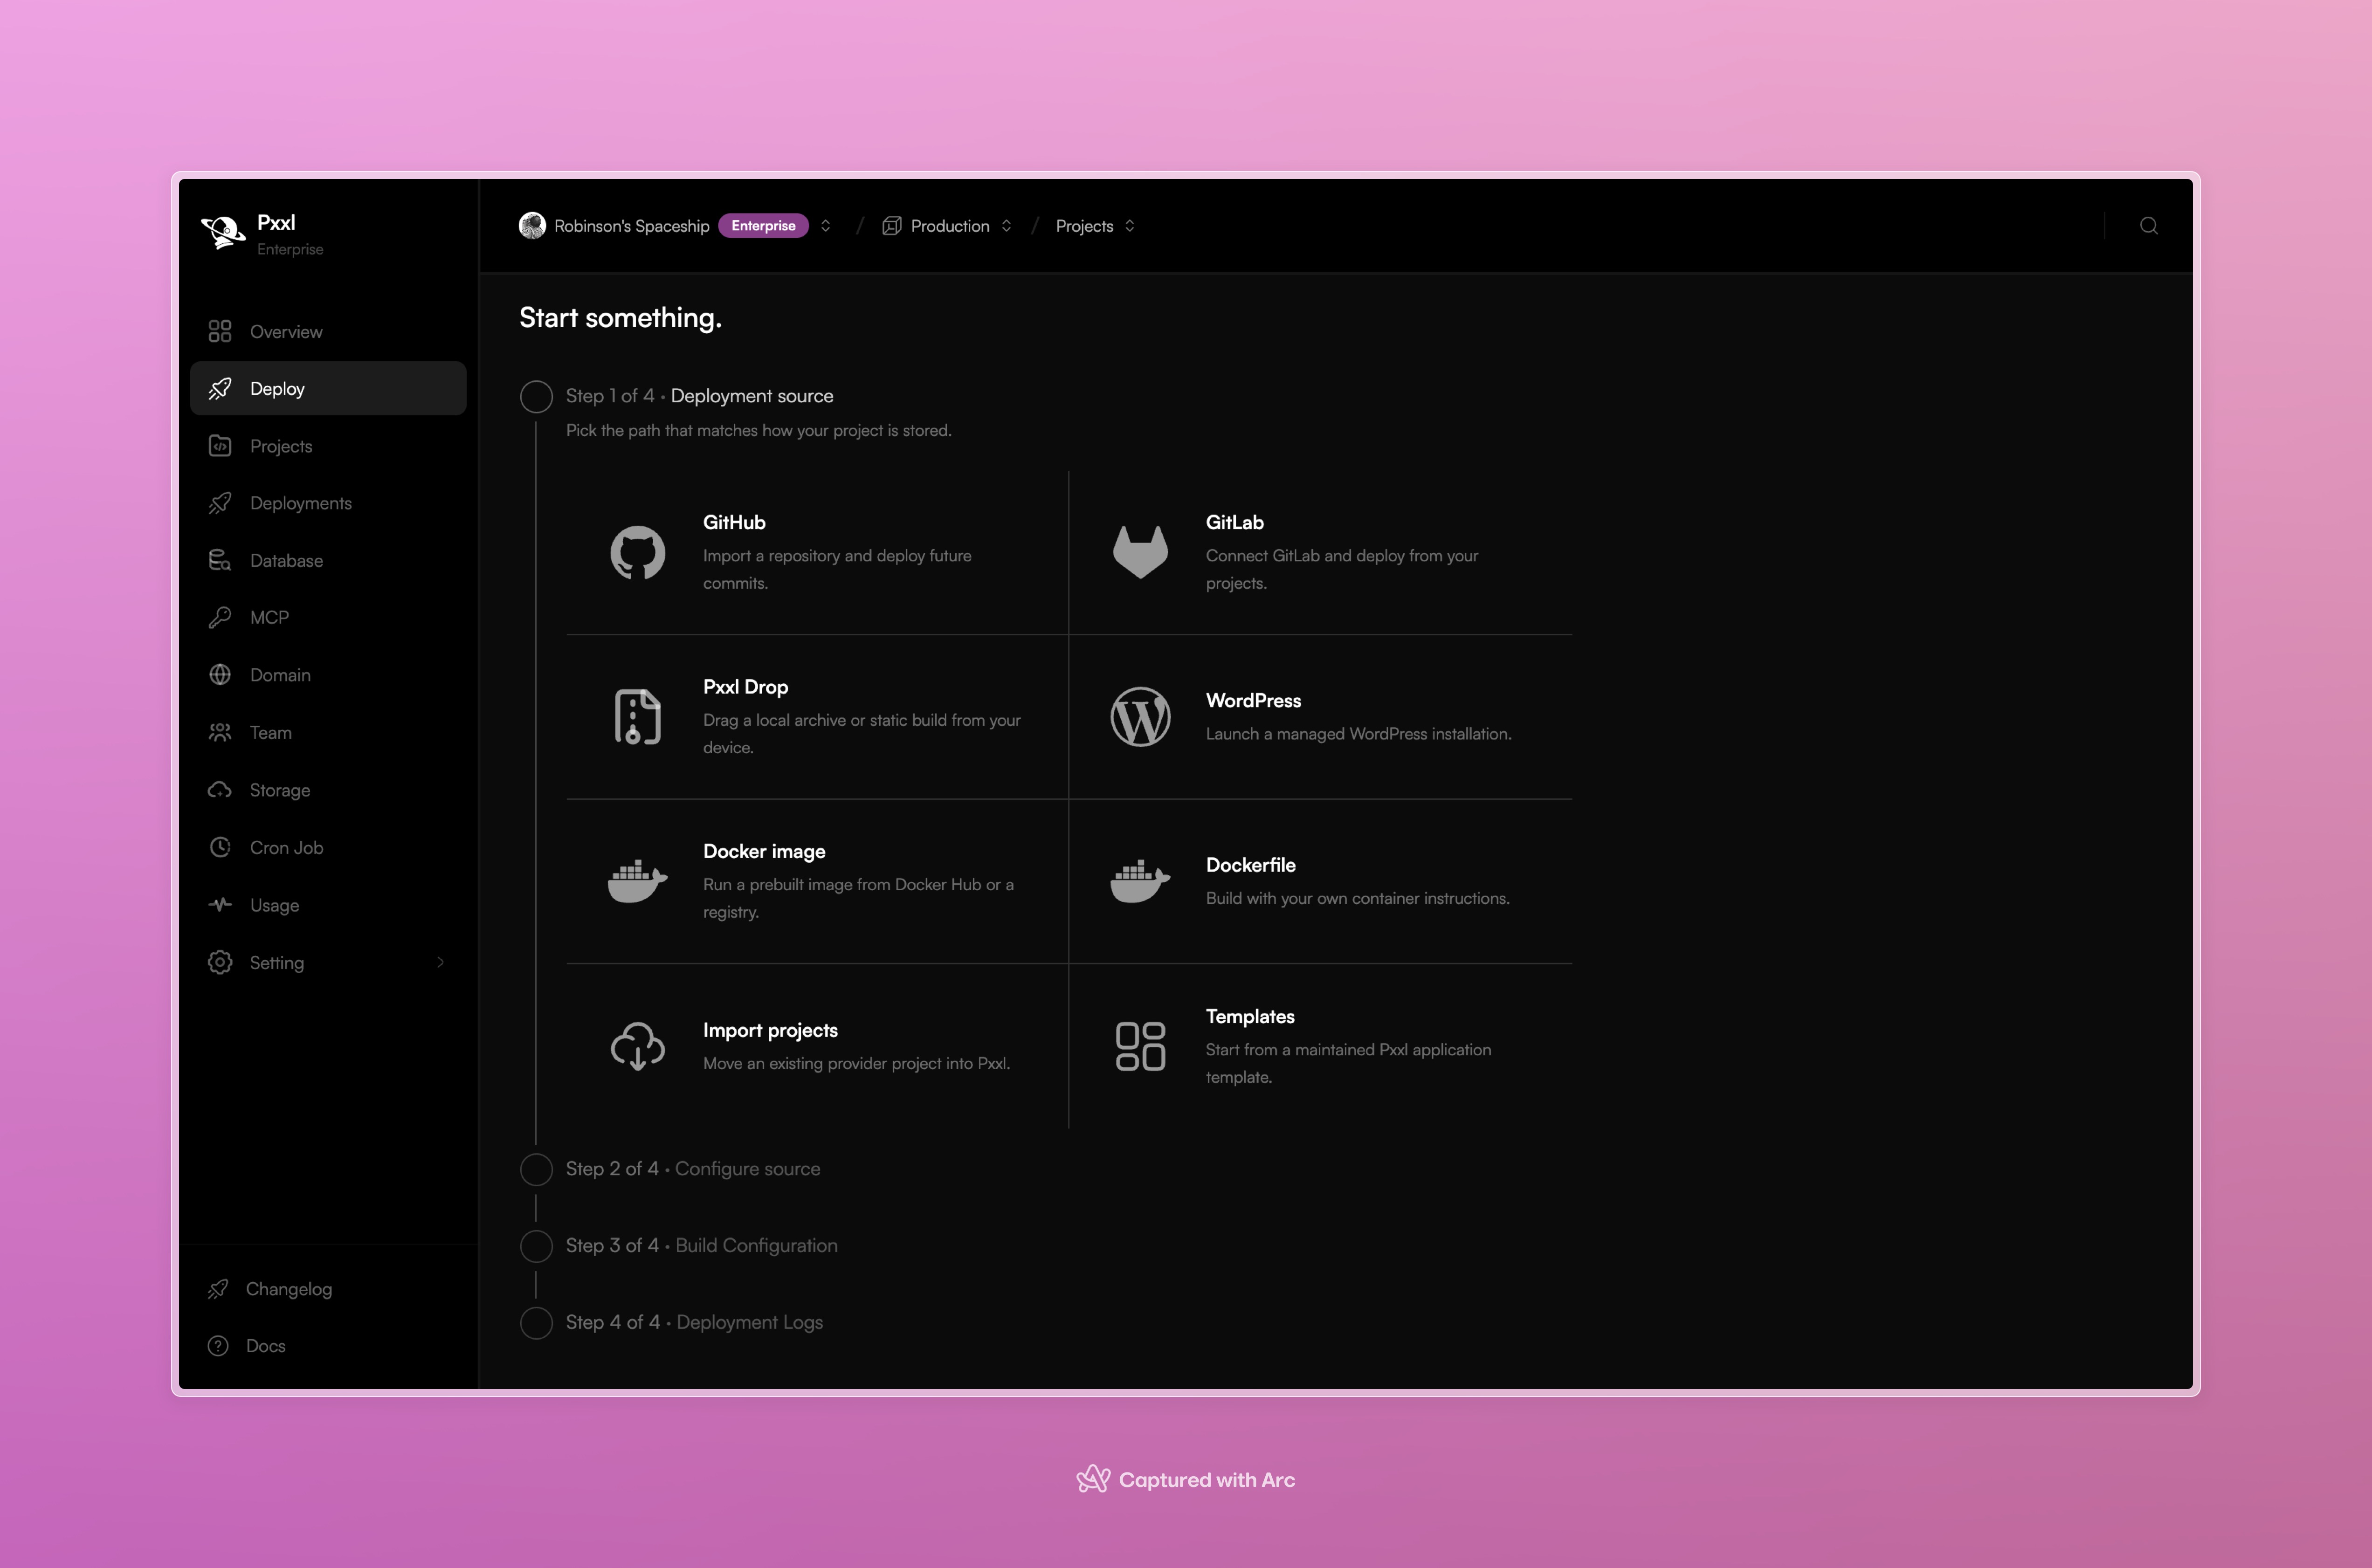Click the GitLab fox icon
This screenshot has height=1568, width=2372.
(x=1140, y=553)
